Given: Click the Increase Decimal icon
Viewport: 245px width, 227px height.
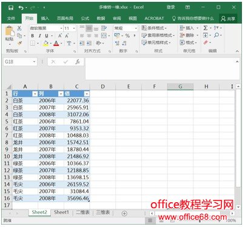Looking at the screenshot, I should (x=117, y=43).
